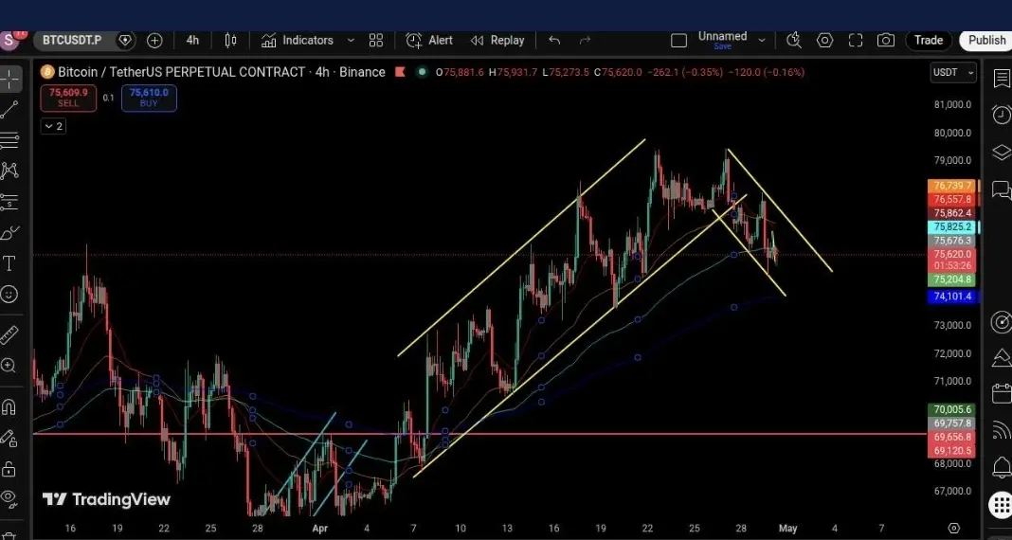Click the 76,739.7 orange price label
This screenshot has width=1012, height=540.
pyautogui.click(x=952, y=186)
